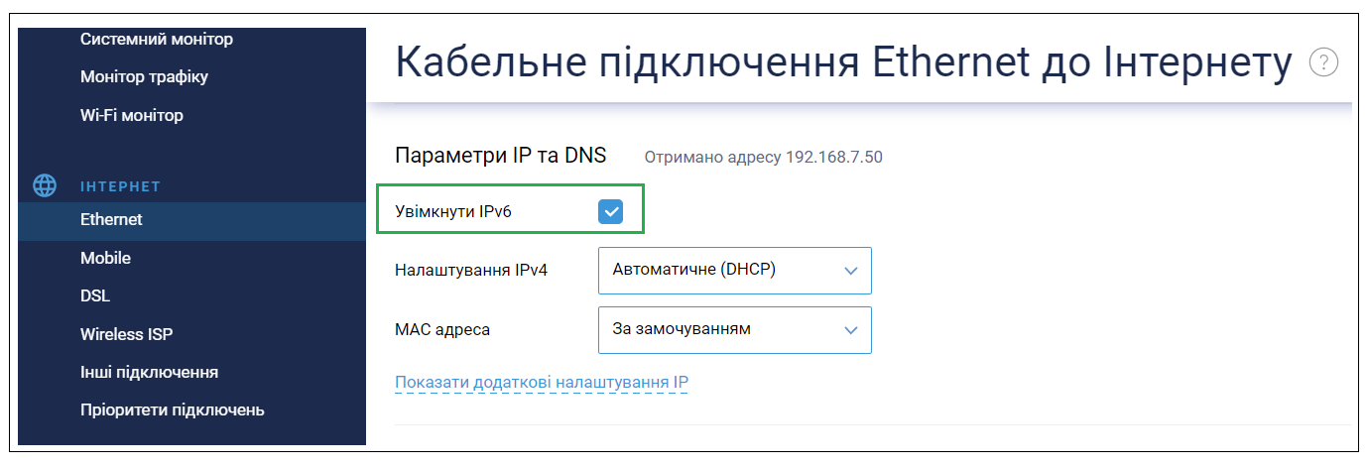Disable the Увімкнути IPv6 checkbox
The height and width of the screenshot is (467, 1368).
(x=610, y=210)
